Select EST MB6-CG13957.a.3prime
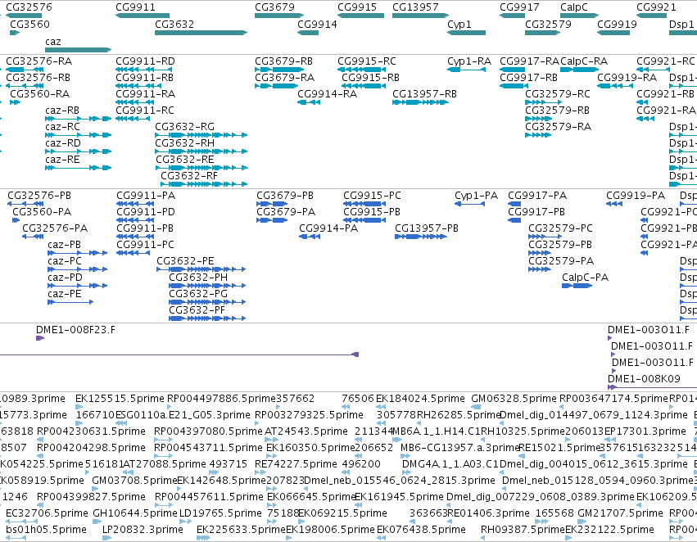The width and height of the screenshot is (697, 542). [x=460, y=447]
